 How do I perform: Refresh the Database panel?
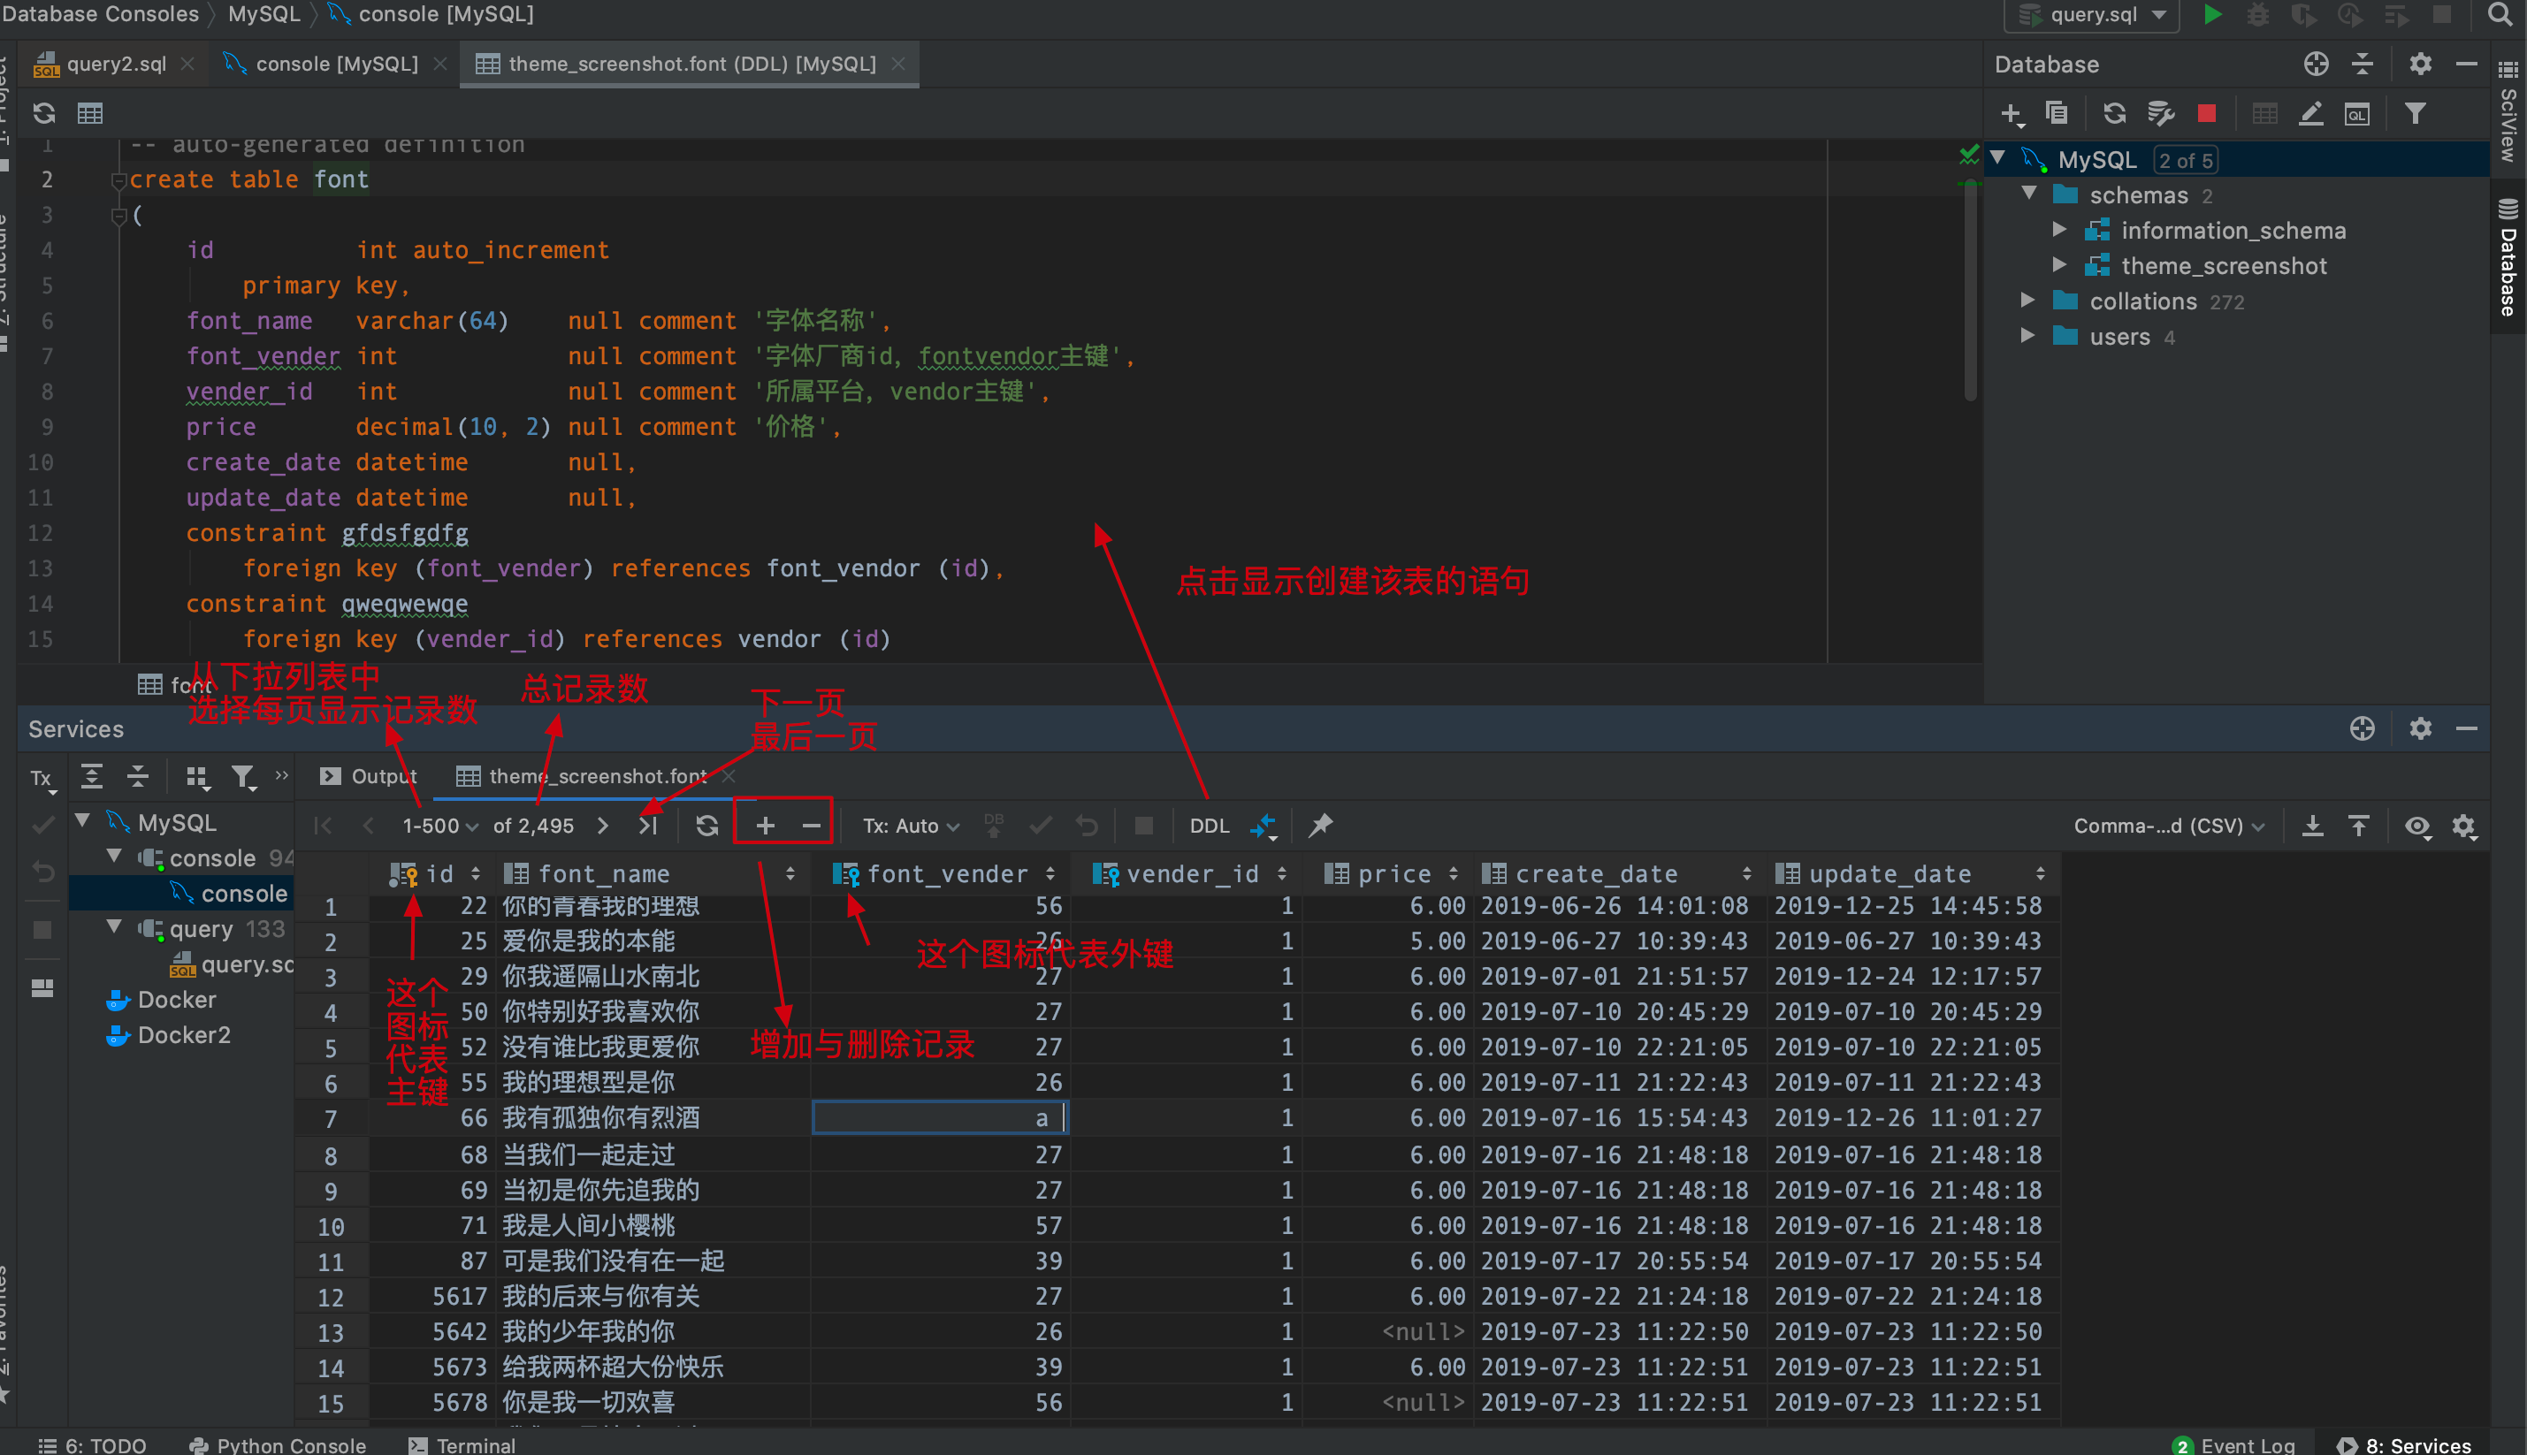pyautogui.click(x=2114, y=113)
